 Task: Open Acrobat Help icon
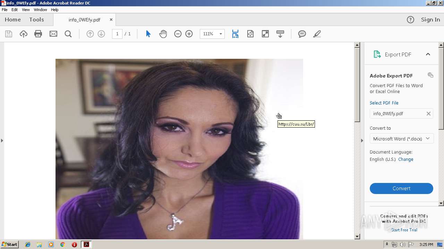pyautogui.click(x=410, y=20)
